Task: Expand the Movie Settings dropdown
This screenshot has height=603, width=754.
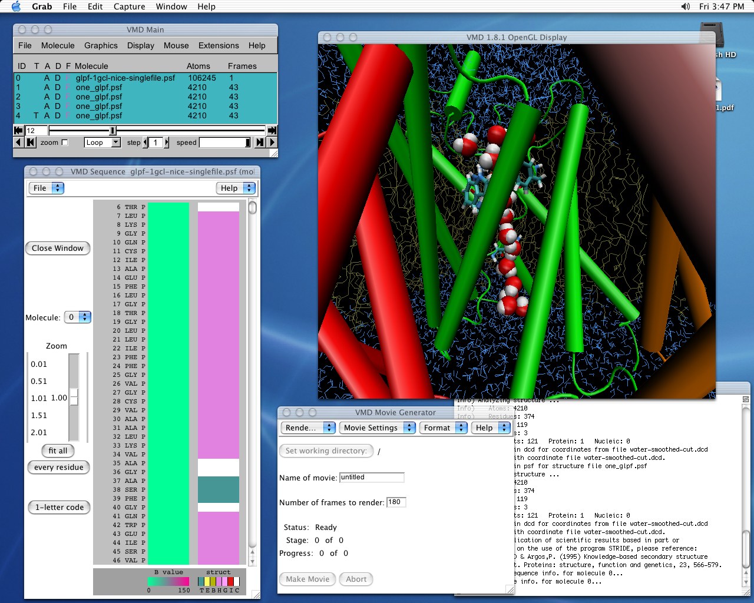Action: point(378,428)
